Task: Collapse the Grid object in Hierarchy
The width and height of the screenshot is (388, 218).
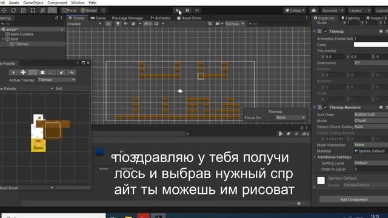Action: (2, 39)
